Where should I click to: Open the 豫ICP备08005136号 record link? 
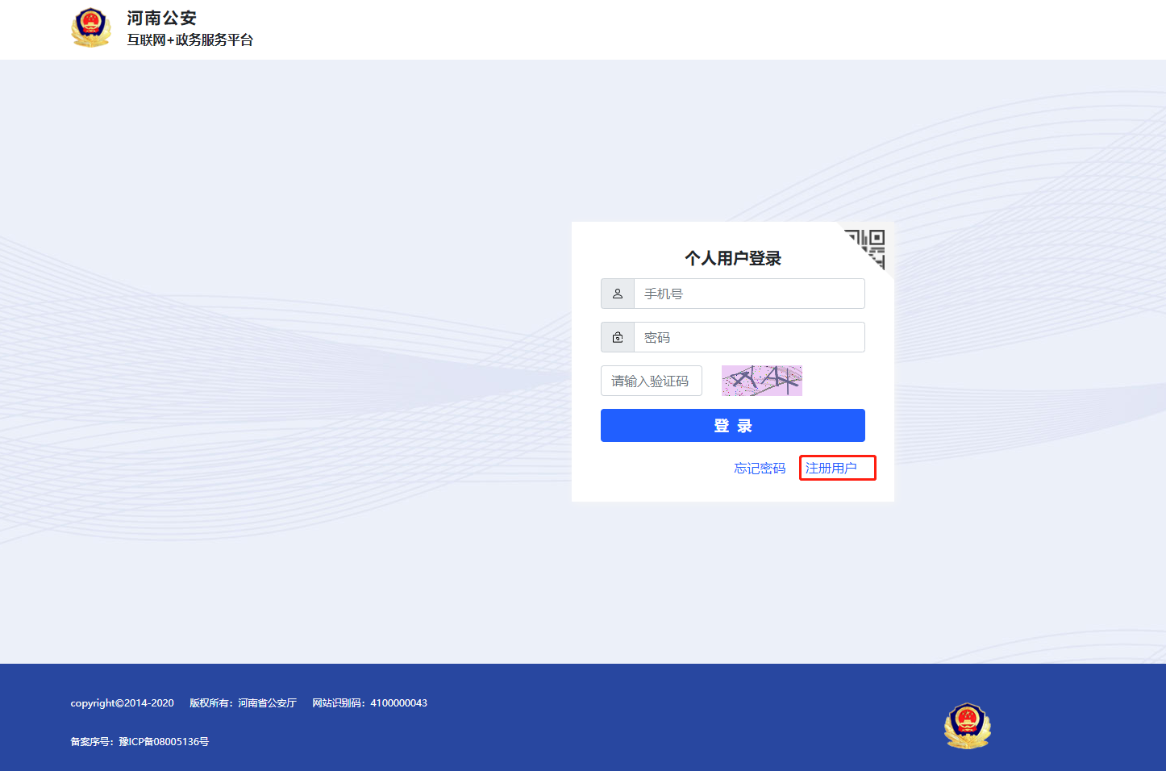pyautogui.click(x=163, y=742)
